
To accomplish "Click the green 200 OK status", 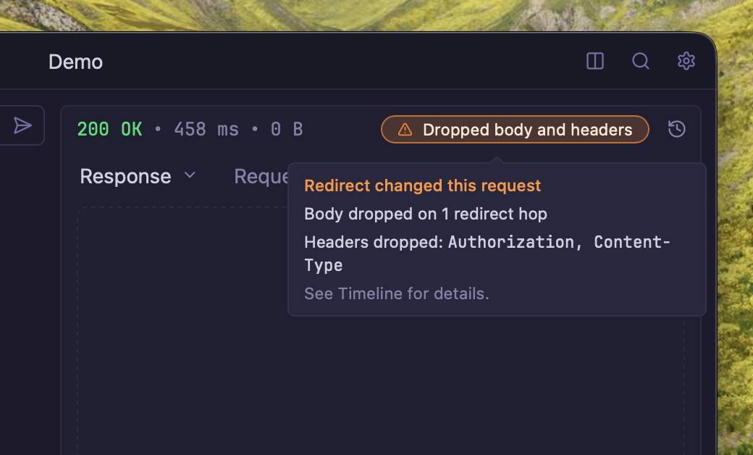I will coord(109,130).
